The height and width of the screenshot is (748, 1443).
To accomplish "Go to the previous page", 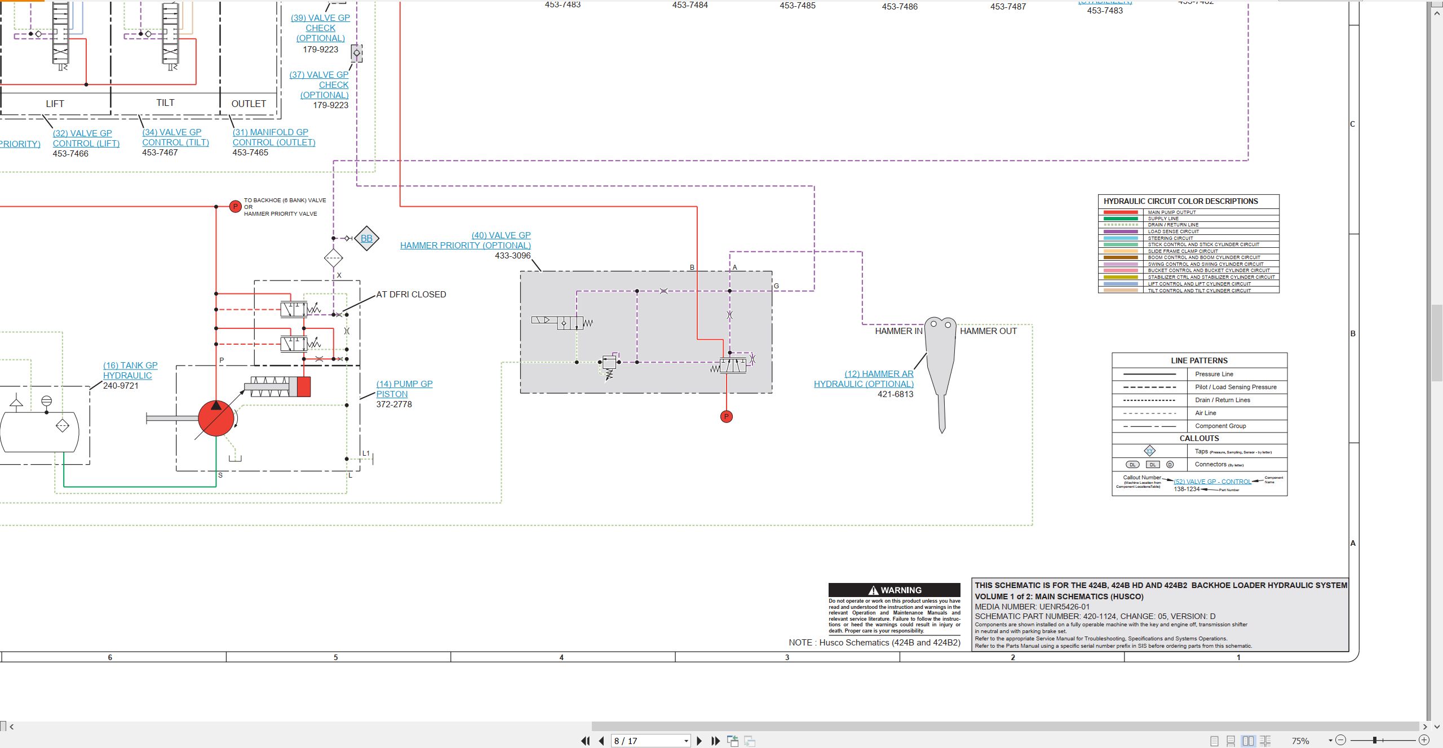I will pos(601,741).
